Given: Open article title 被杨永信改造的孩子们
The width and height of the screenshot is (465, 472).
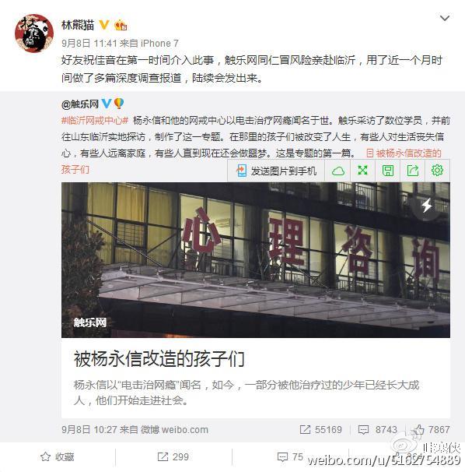Looking at the screenshot, I should tap(159, 359).
